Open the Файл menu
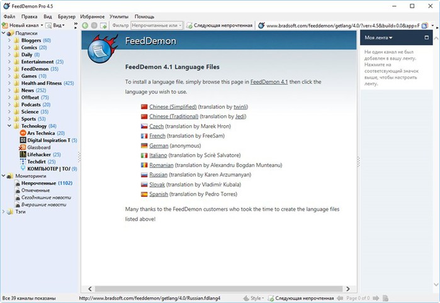 pos(9,16)
